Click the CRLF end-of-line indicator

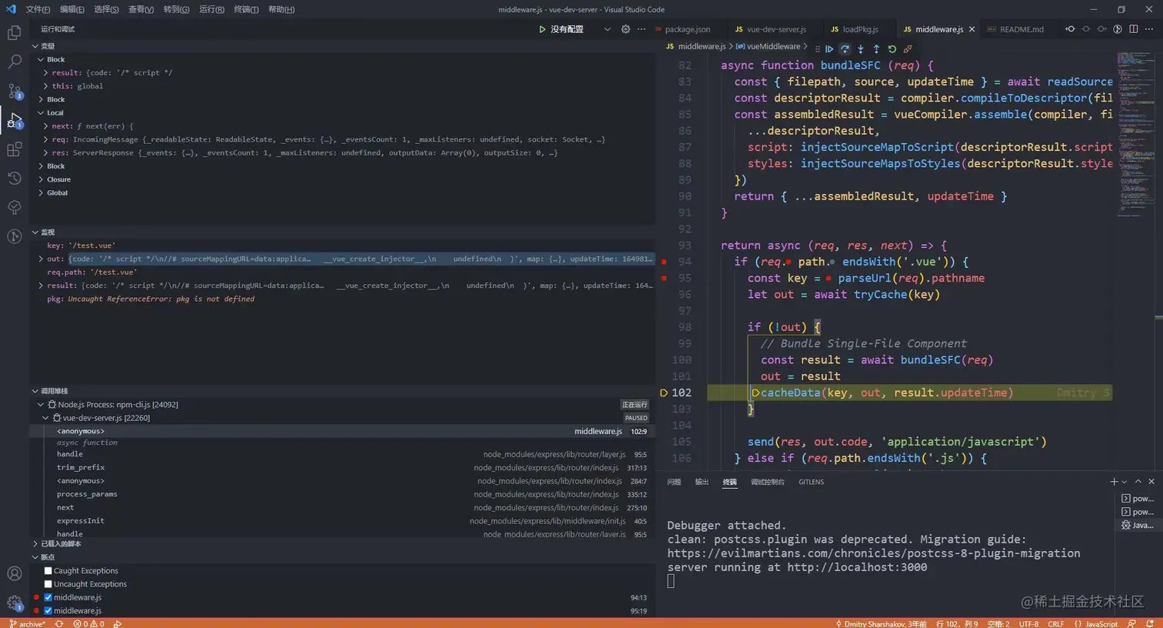(x=1056, y=623)
